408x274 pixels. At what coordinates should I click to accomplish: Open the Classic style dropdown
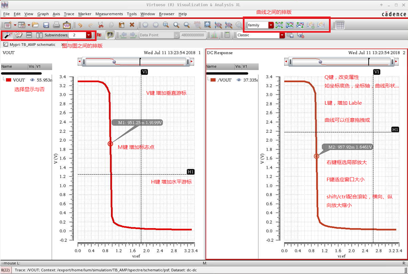click(x=282, y=34)
